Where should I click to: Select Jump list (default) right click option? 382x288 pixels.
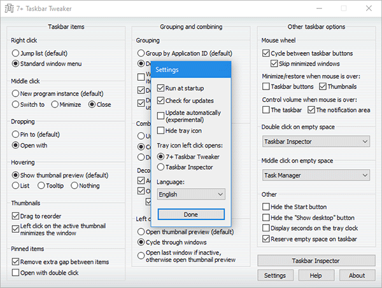pos(17,53)
